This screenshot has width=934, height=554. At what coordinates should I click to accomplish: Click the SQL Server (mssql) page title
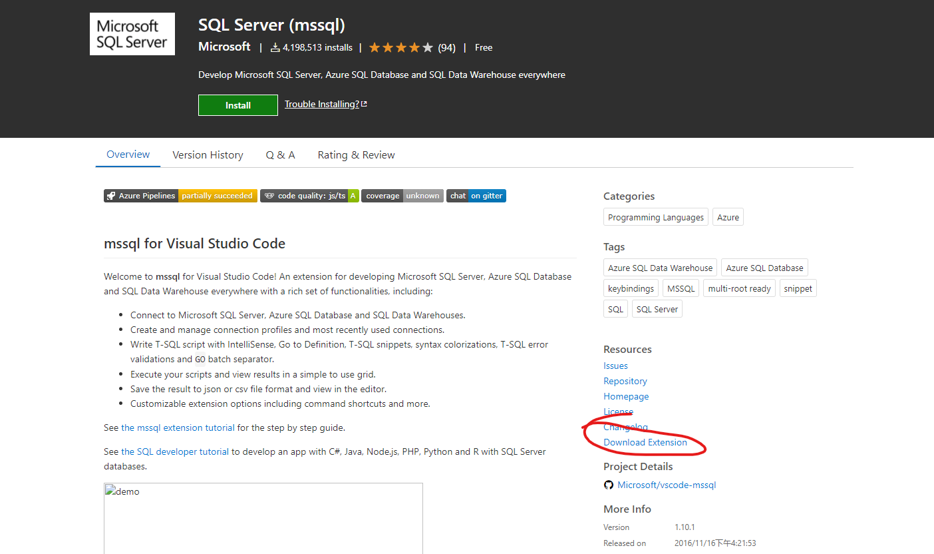click(271, 25)
